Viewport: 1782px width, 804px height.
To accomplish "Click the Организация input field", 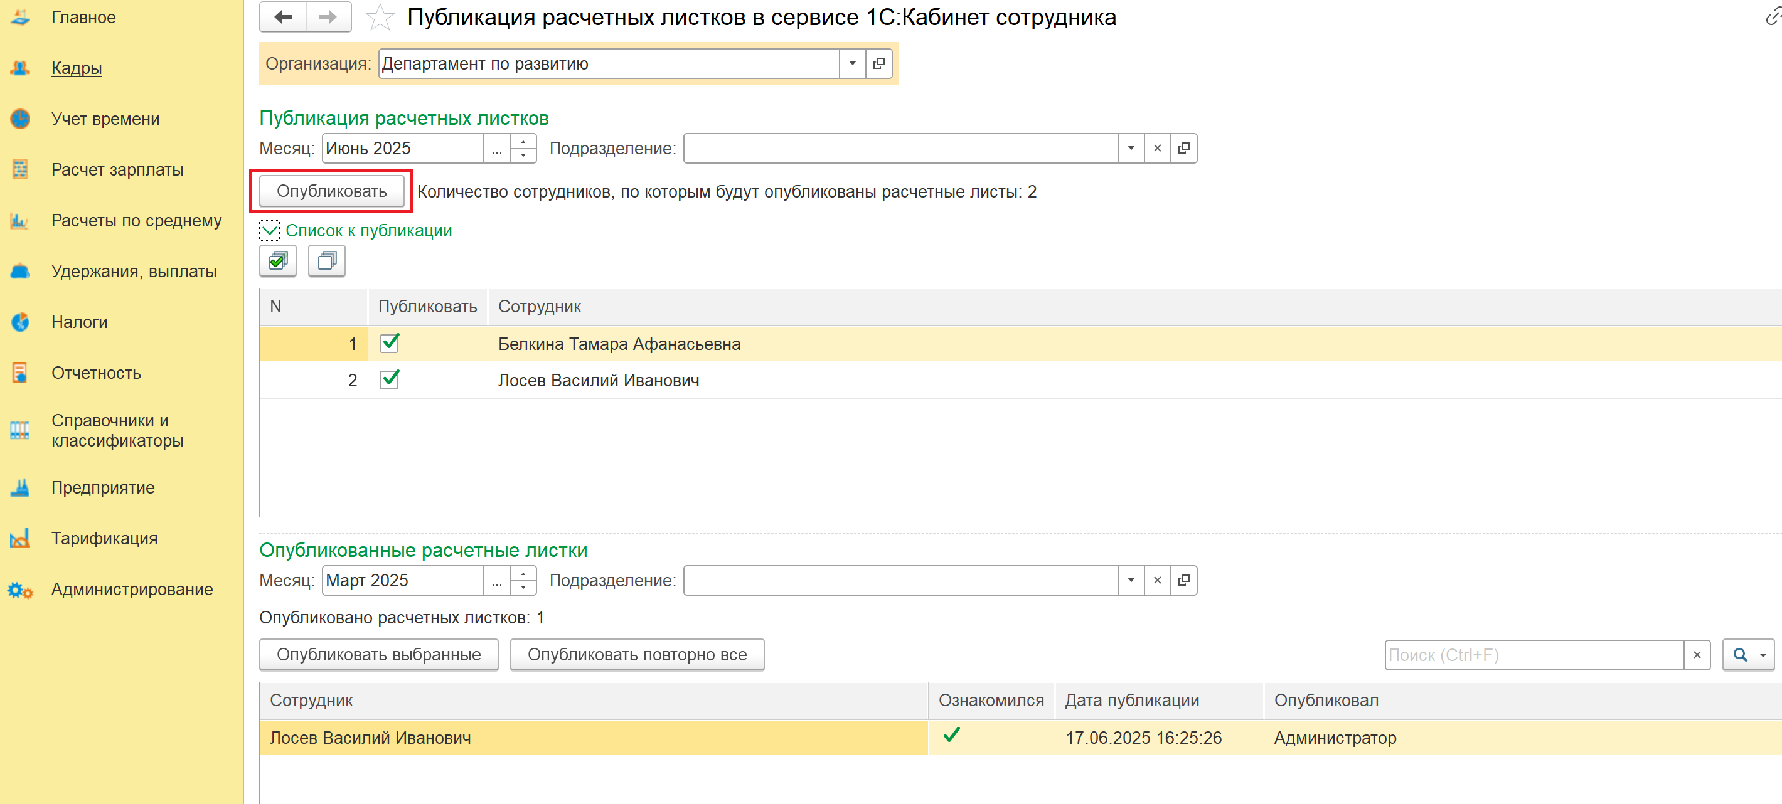I will tap(609, 63).
